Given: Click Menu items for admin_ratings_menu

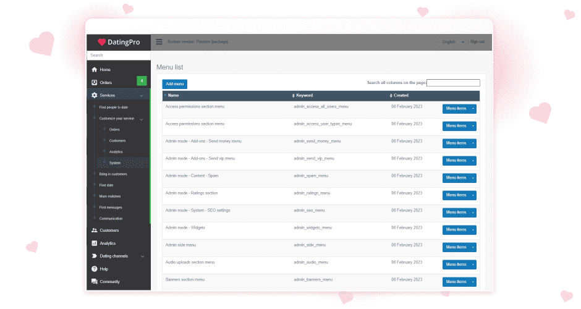Looking at the screenshot, I should point(456,195).
